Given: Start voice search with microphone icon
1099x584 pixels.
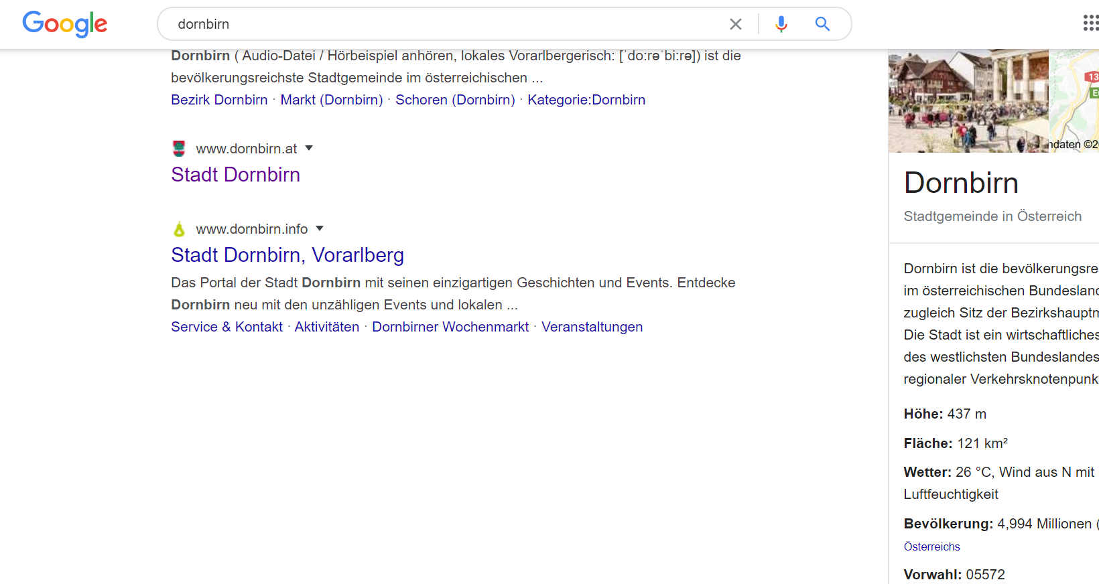Looking at the screenshot, I should (x=781, y=24).
